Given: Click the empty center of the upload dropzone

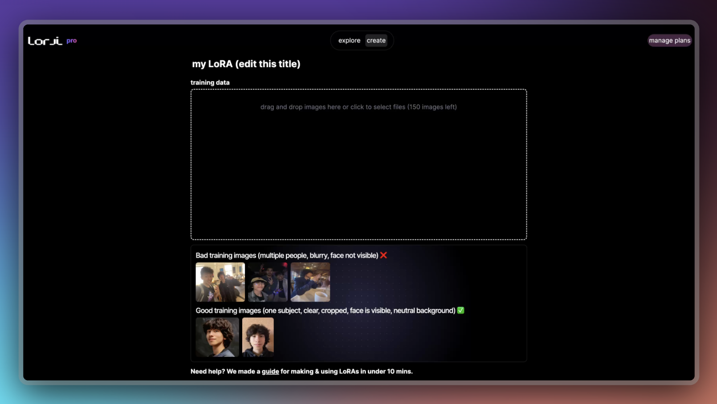Looking at the screenshot, I should coord(358,174).
